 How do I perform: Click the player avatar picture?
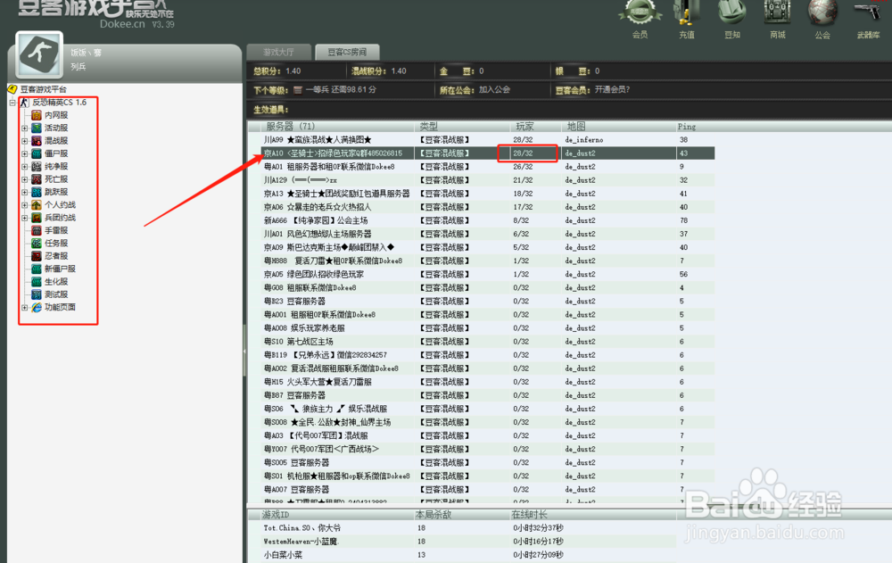pyautogui.click(x=39, y=54)
